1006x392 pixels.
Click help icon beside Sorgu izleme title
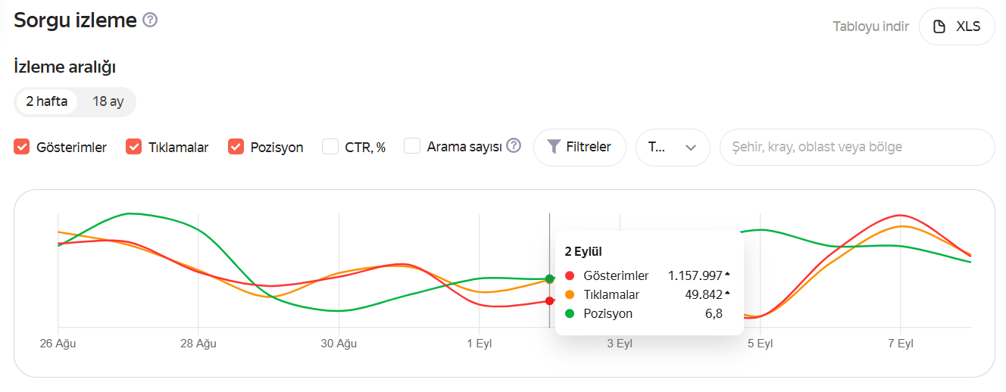(x=150, y=20)
